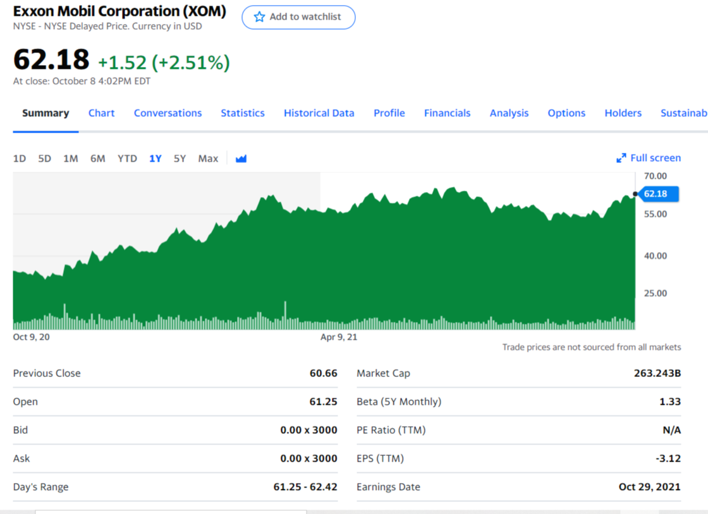Click the Apr 9, 21 axis label
Viewport: 708px width, 514px height.
[339, 337]
